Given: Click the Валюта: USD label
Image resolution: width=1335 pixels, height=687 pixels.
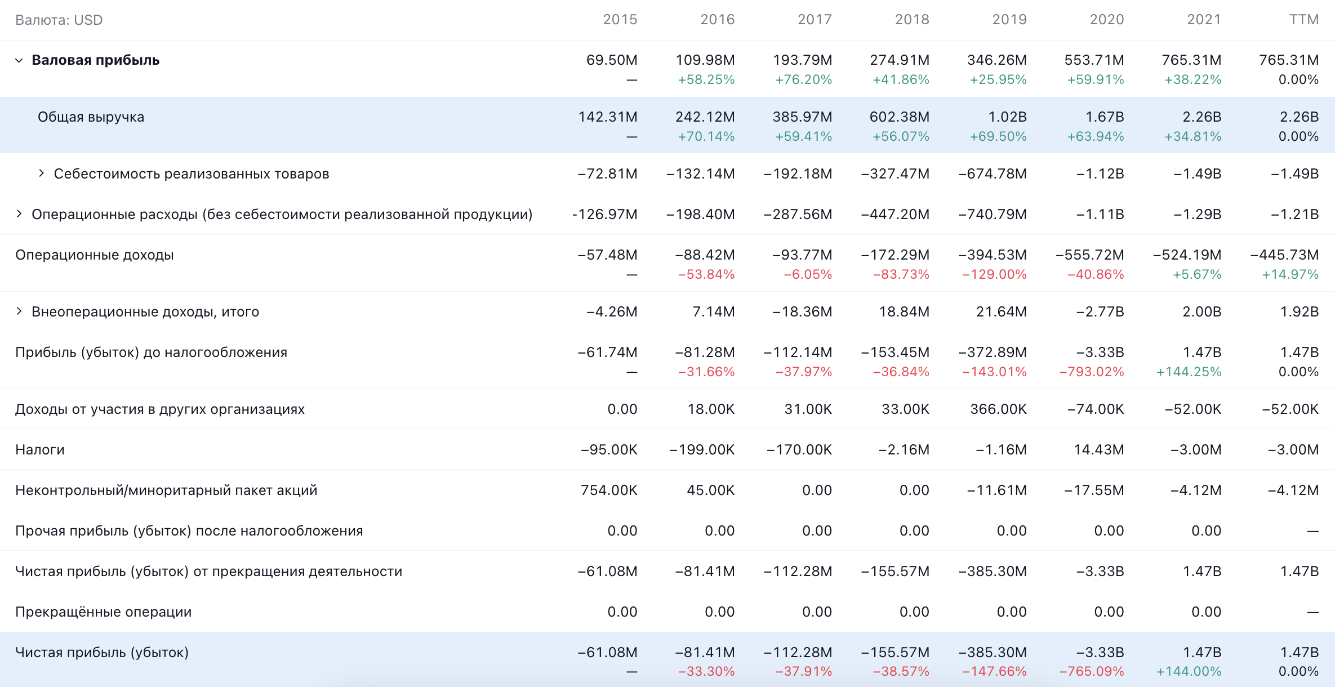Looking at the screenshot, I should point(59,20).
